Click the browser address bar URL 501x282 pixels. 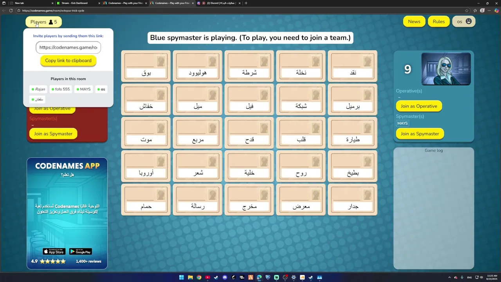[53, 11]
